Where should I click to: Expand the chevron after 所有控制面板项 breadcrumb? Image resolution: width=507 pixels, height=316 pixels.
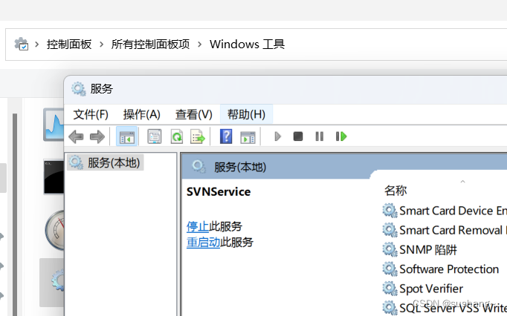click(199, 45)
